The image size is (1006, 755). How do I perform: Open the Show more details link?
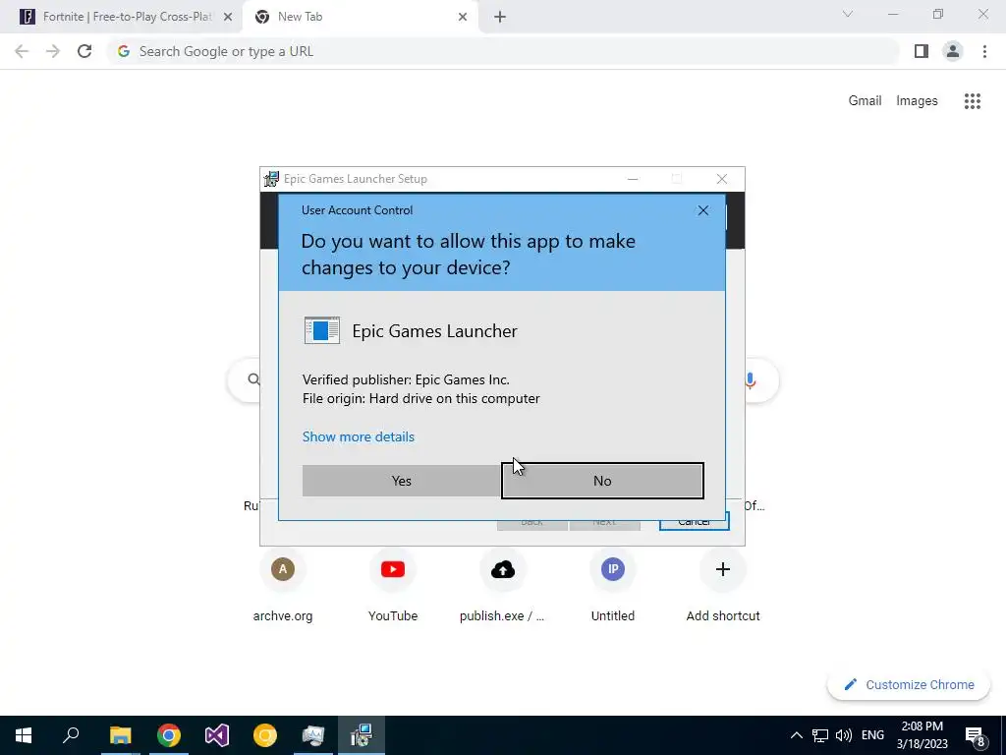pyautogui.click(x=358, y=436)
